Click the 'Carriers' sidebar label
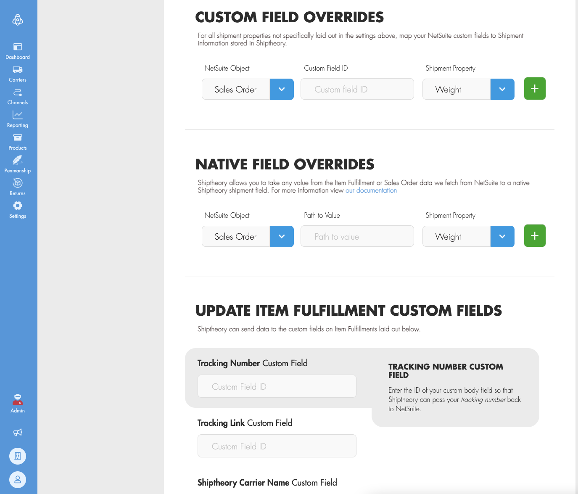 18,80
